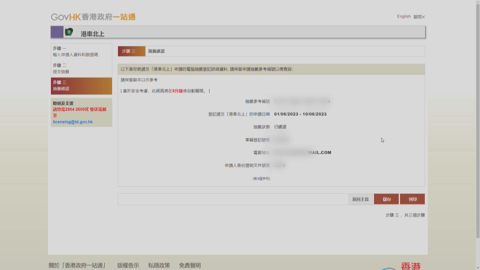480x270 pixels.
Task: Switch language to English
Action: click(x=404, y=16)
